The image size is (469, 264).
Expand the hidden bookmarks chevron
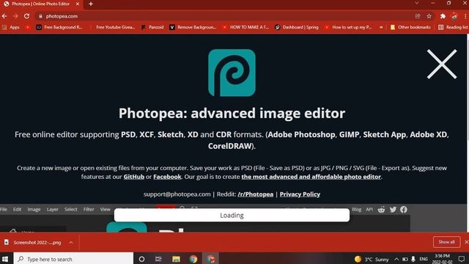(x=381, y=27)
